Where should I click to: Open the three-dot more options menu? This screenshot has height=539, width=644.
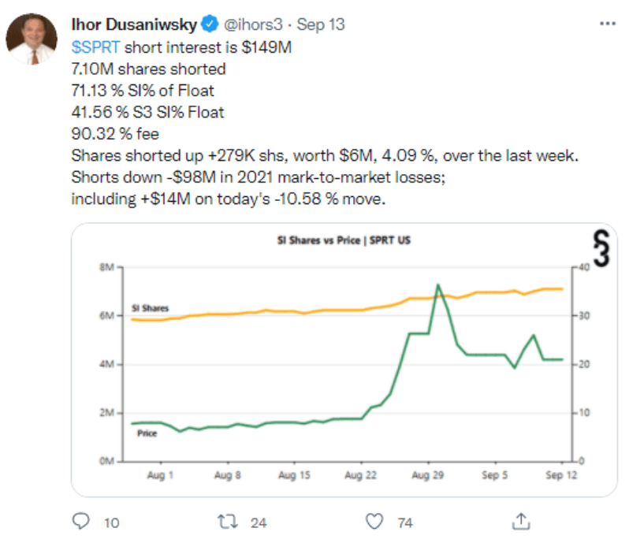[x=608, y=24]
